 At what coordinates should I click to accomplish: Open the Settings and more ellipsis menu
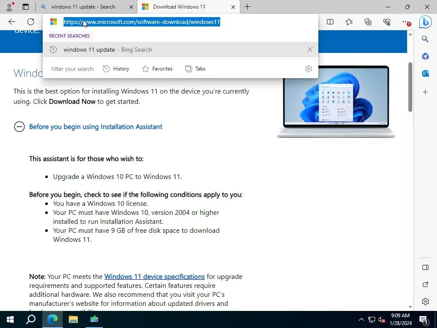point(406,22)
